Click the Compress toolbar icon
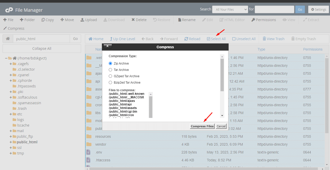330x170 pixels. pos(5,28)
